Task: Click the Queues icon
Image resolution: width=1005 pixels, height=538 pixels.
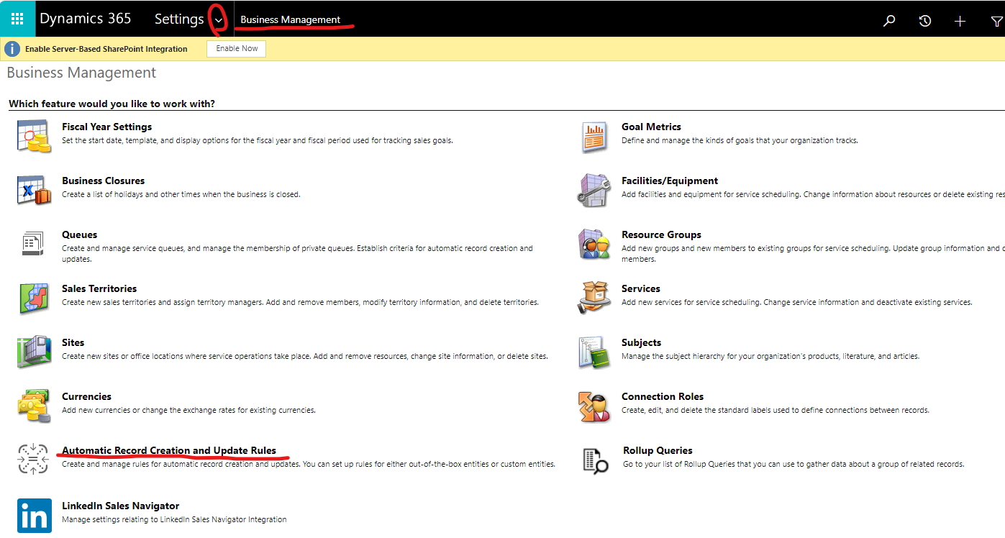Action: tap(33, 244)
